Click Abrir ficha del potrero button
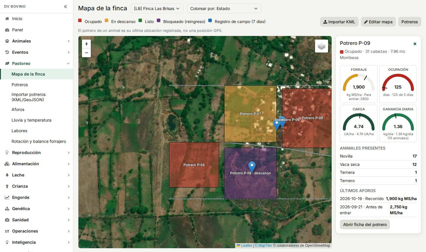The height and width of the screenshot is (252, 426). click(x=365, y=225)
